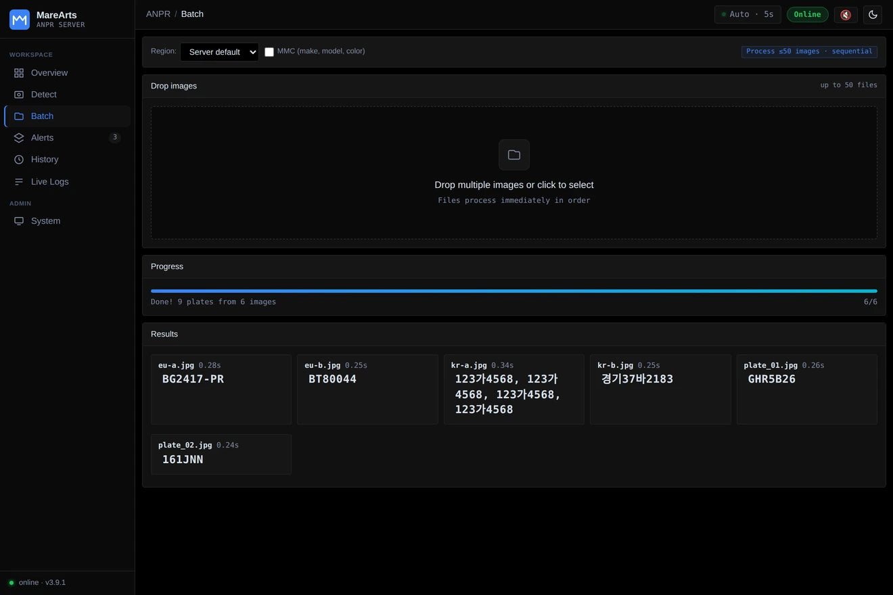Click the System monitor icon

tap(19, 221)
